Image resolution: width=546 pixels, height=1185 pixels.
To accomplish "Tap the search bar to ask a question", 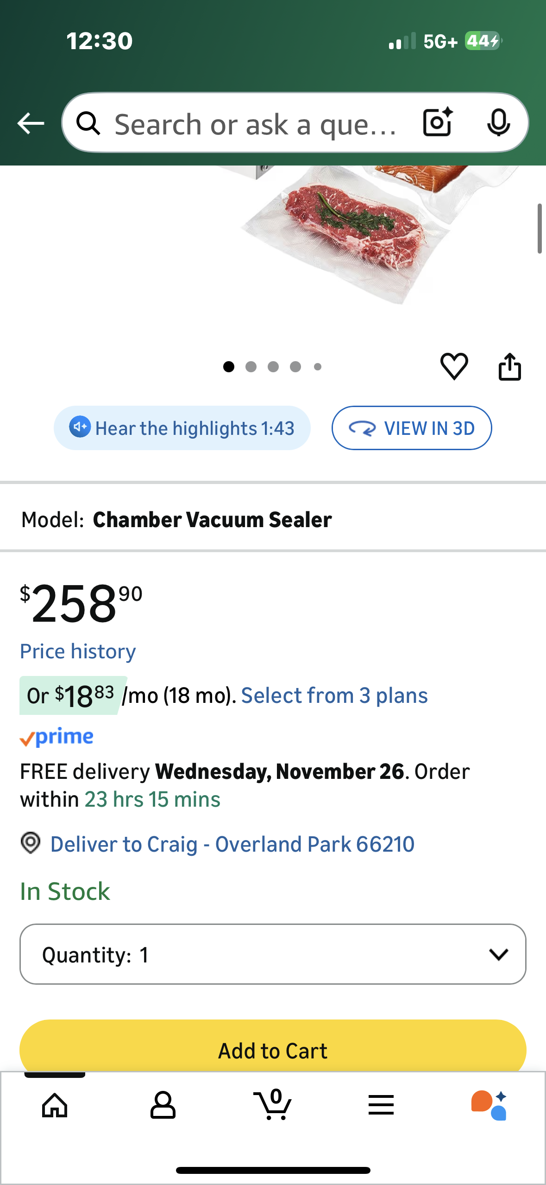I will [255, 123].
